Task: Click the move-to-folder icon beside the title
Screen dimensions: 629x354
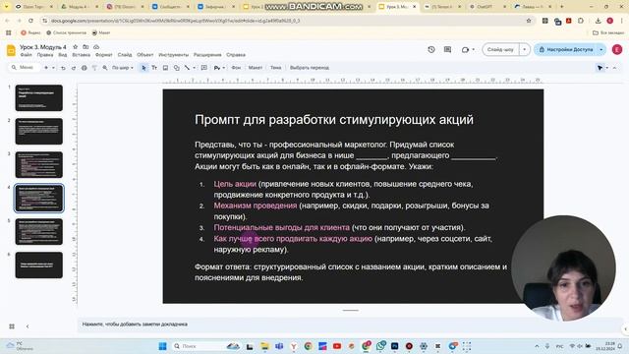Action: (86, 47)
